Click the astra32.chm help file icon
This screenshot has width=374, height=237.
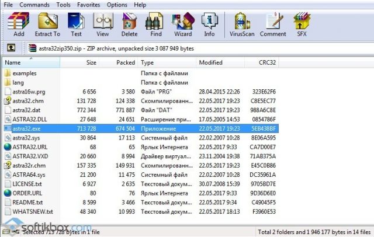[x=8, y=101]
